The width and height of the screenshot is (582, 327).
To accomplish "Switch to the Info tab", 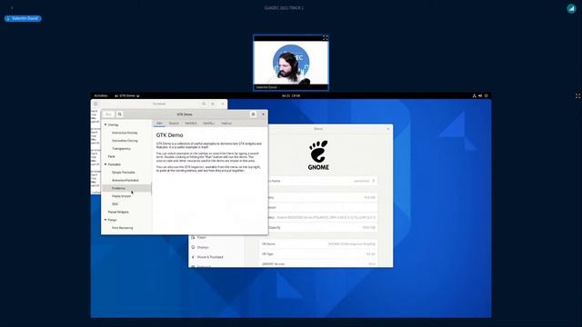I will click(159, 124).
